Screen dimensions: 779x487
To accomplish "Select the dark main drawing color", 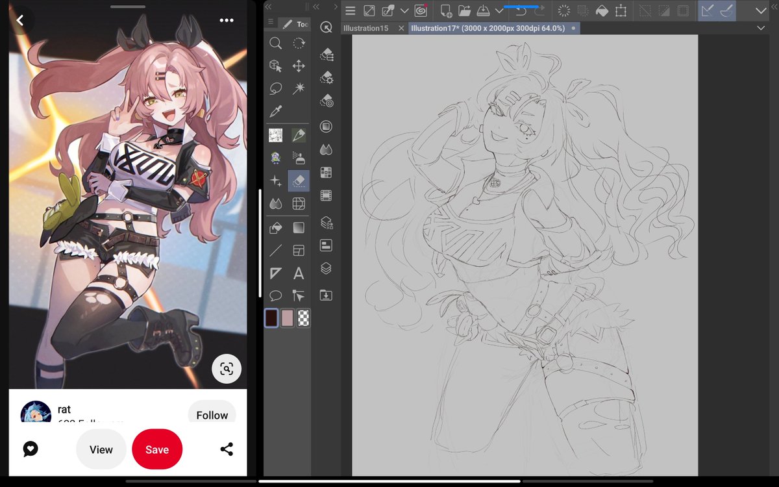I will coord(271,318).
